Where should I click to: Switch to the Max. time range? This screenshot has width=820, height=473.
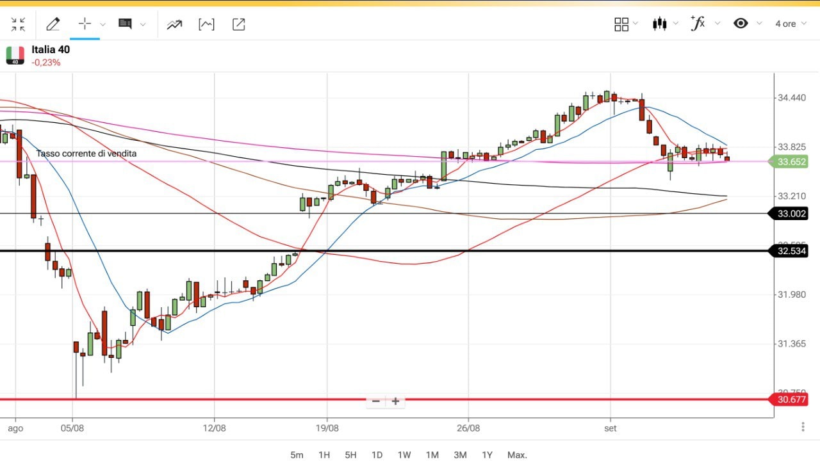pos(517,455)
